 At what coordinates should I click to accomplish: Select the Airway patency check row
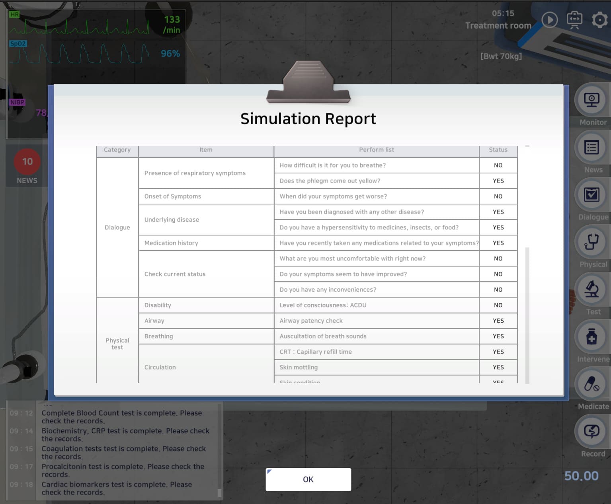[x=376, y=321]
